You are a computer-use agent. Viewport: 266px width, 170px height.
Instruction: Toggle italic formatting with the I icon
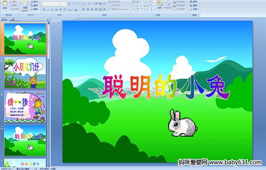(48, 10)
